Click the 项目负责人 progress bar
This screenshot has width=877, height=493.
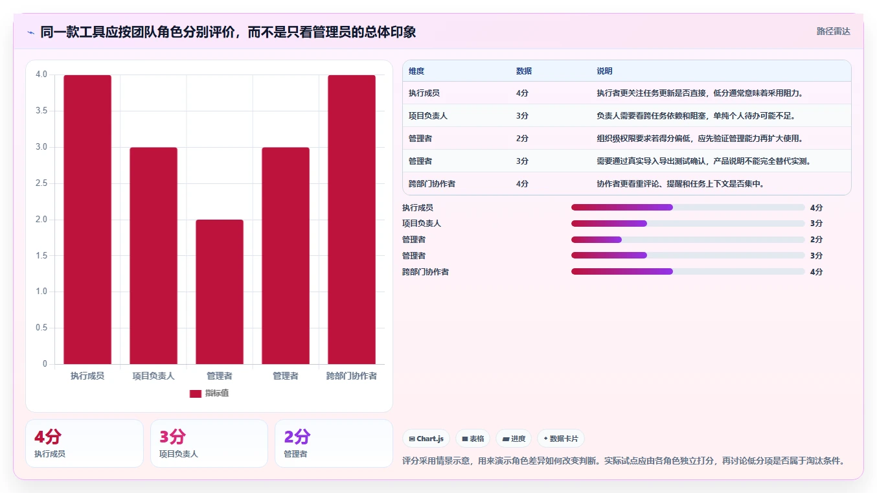click(688, 224)
